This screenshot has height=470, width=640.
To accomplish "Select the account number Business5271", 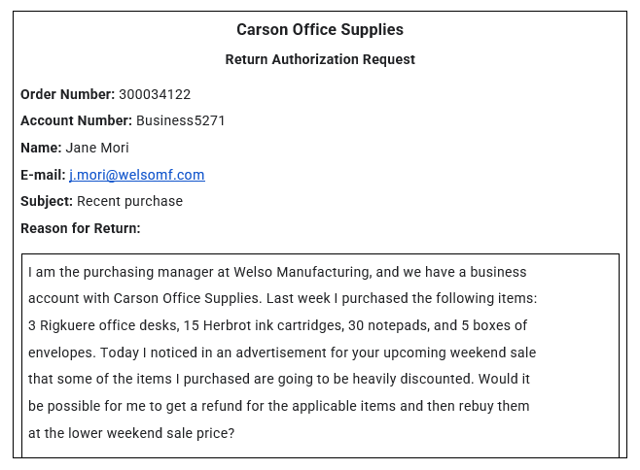I will (x=181, y=121).
